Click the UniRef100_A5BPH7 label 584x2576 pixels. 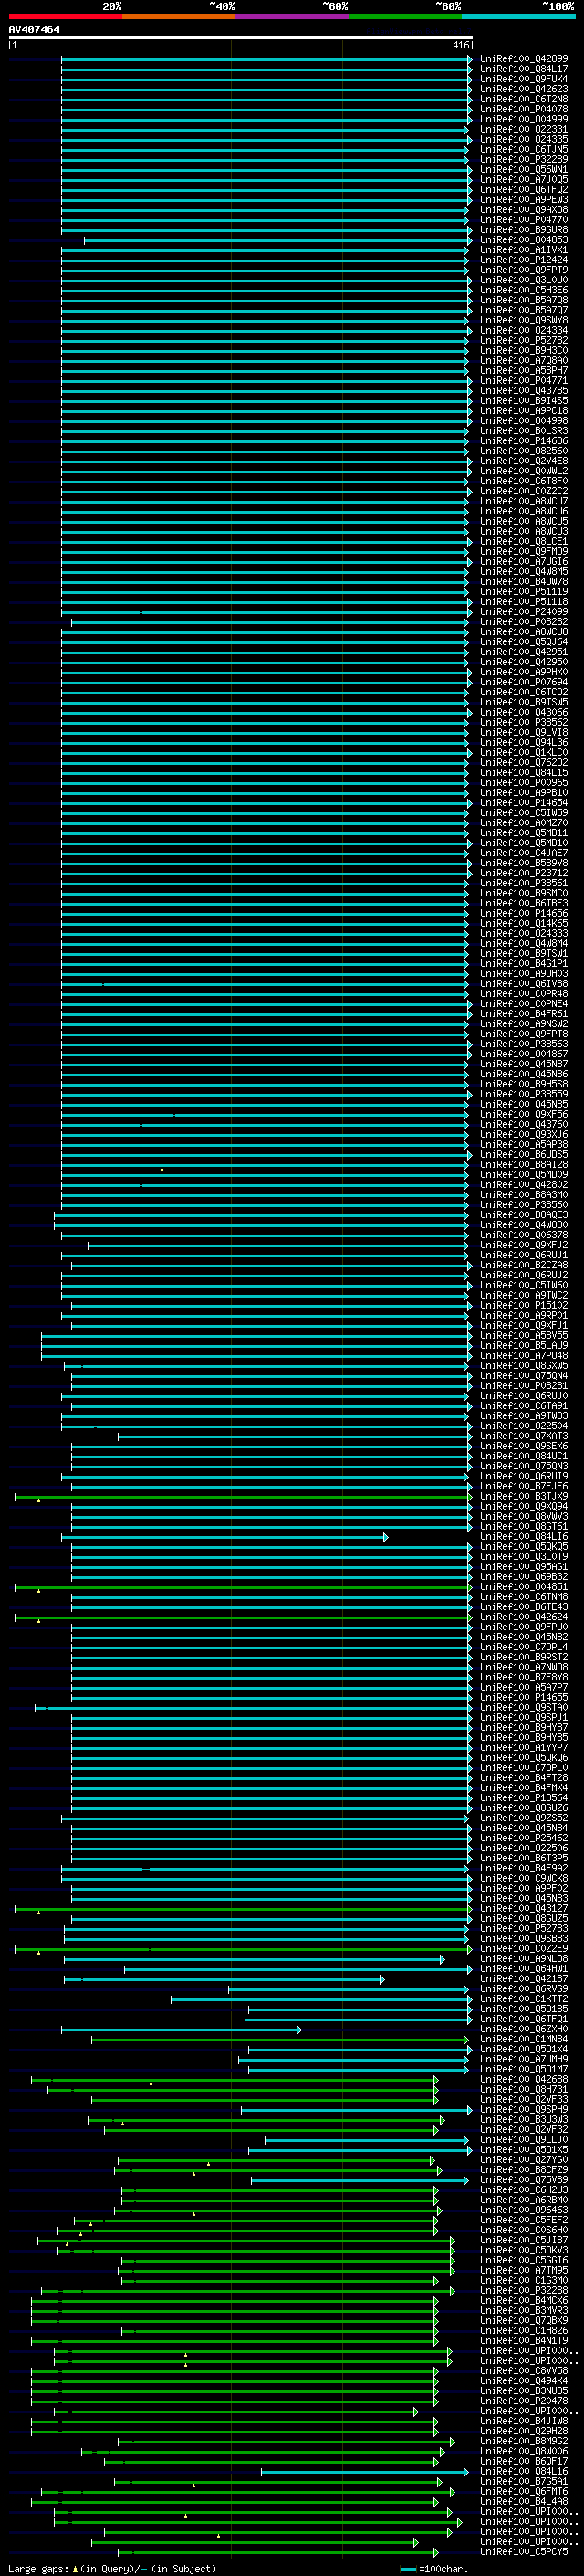[524, 371]
